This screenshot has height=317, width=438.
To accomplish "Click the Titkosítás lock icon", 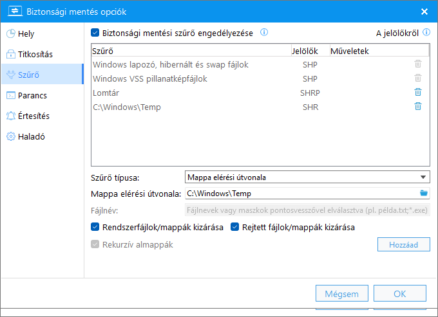I will 10,54.
